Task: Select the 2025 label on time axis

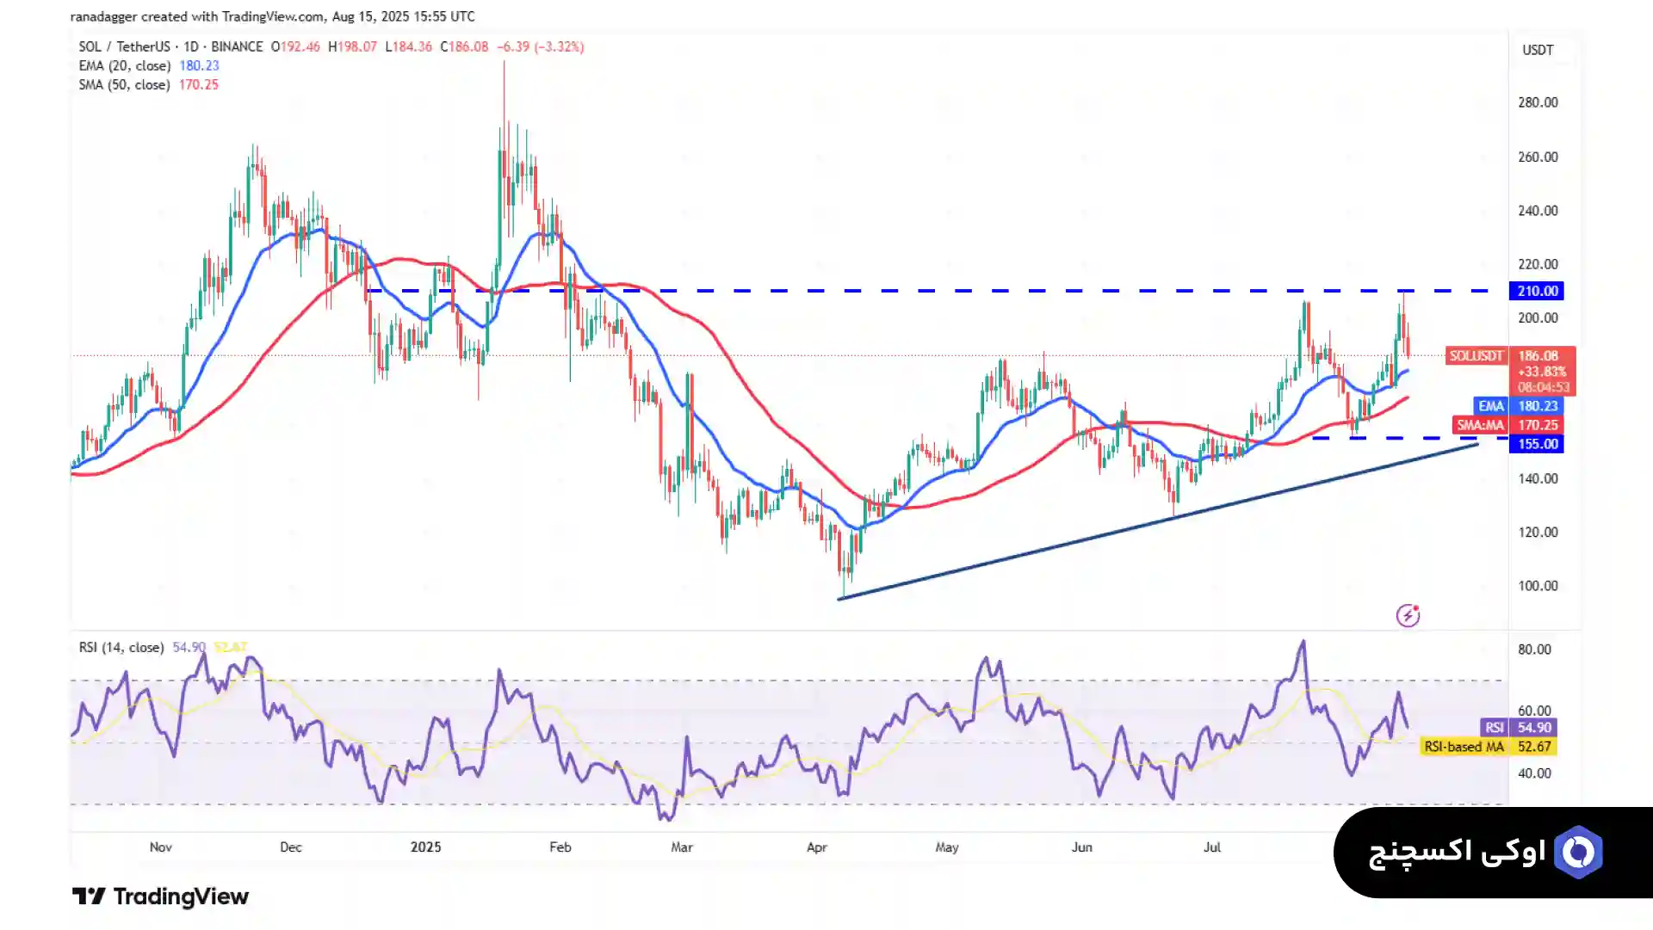Action: [x=425, y=847]
